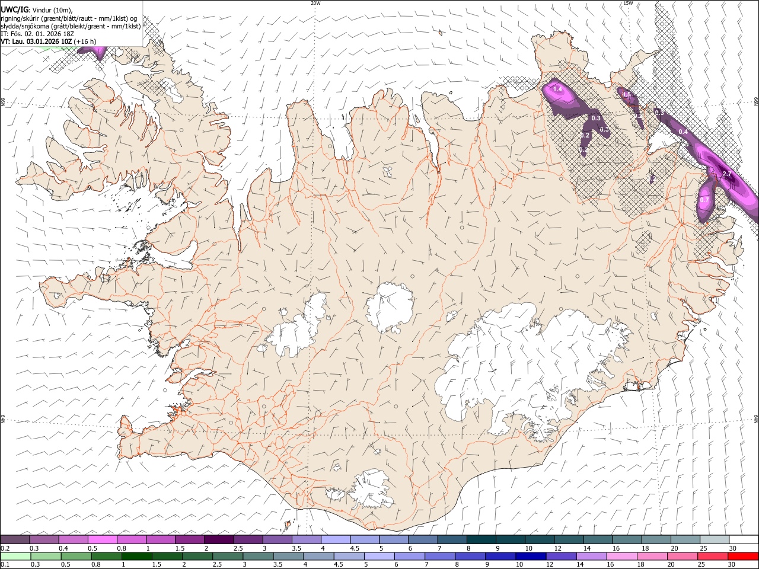759x569 pixels.
Task: Click the 0.5 precipitation label in the northeast
Action: click(x=626, y=94)
